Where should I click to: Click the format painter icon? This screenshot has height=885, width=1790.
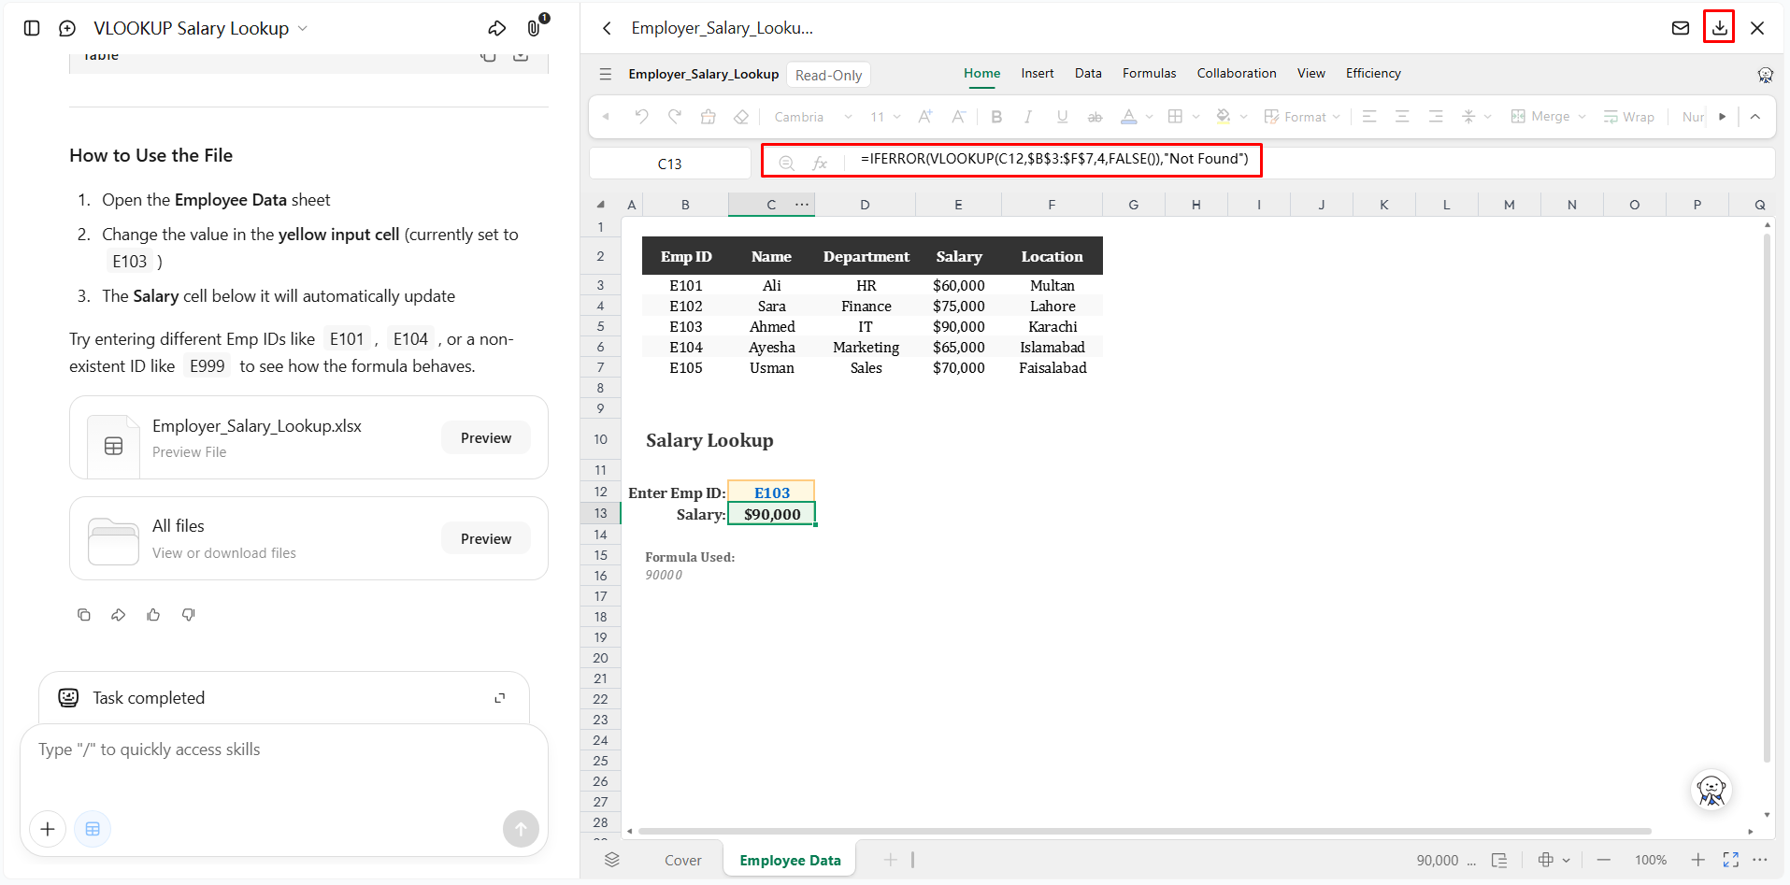[x=709, y=117]
